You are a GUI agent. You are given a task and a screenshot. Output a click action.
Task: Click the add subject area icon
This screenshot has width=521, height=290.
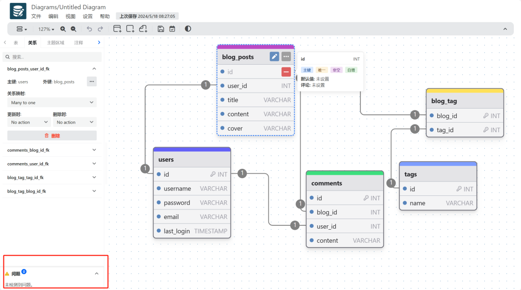pos(130,29)
